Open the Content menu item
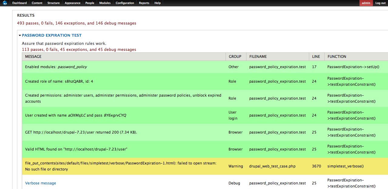 [37, 3]
